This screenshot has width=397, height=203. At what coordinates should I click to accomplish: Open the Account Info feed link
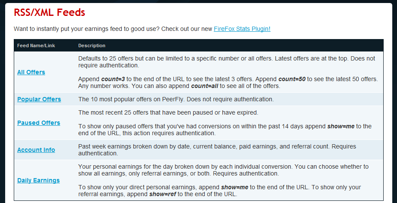click(36, 150)
